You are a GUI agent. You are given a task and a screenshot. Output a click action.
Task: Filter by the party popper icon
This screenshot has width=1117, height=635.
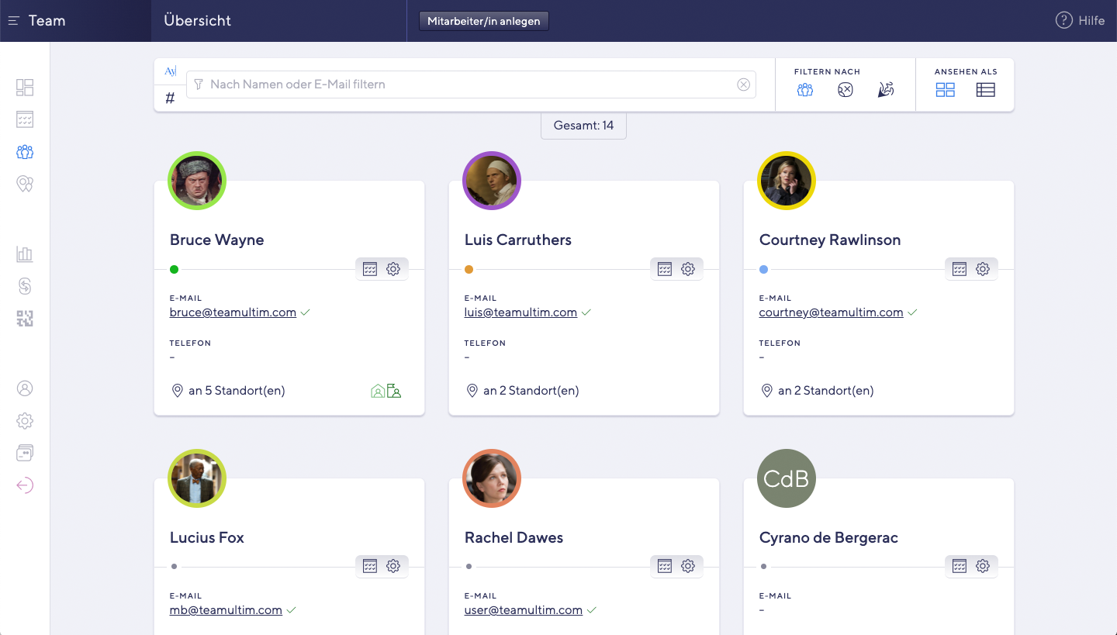886,90
